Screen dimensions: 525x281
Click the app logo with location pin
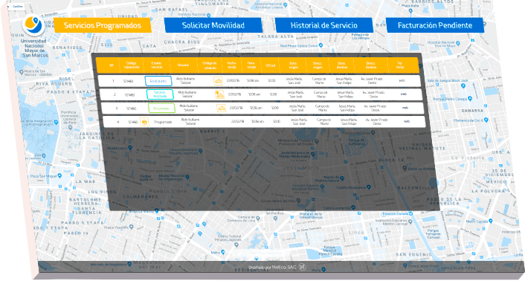point(33,25)
